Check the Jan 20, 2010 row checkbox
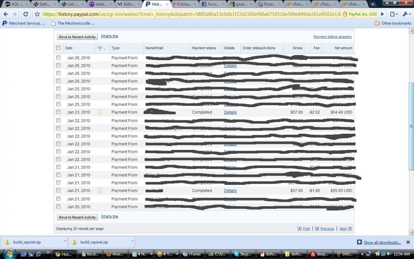 tap(58, 207)
